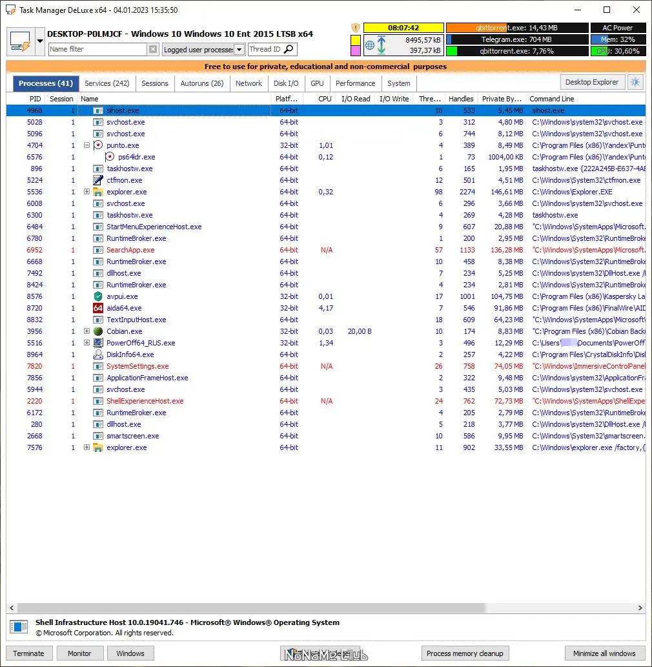This screenshot has width=652, height=667.
Task: Click the Mem 32% usage bar
Action: [x=618, y=39]
